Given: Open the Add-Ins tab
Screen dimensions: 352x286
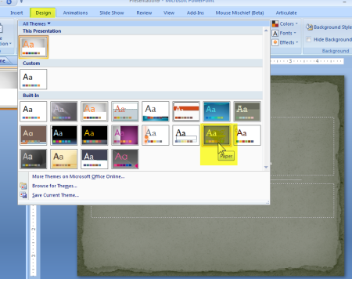Looking at the screenshot, I should tap(196, 13).
